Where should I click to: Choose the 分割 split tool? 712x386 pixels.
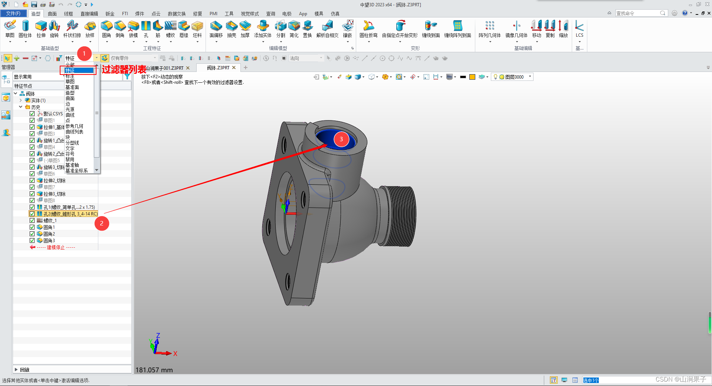[281, 29]
